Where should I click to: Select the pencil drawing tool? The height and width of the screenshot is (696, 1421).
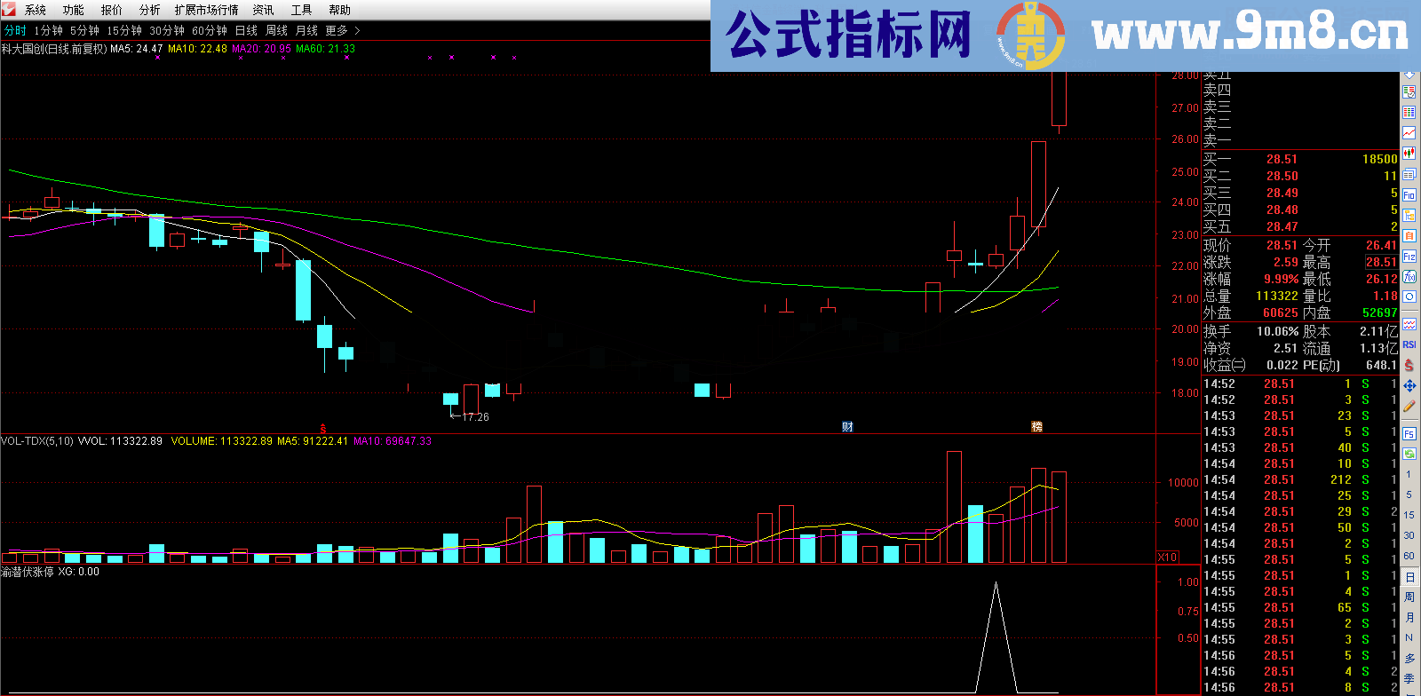click(1409, 406)
